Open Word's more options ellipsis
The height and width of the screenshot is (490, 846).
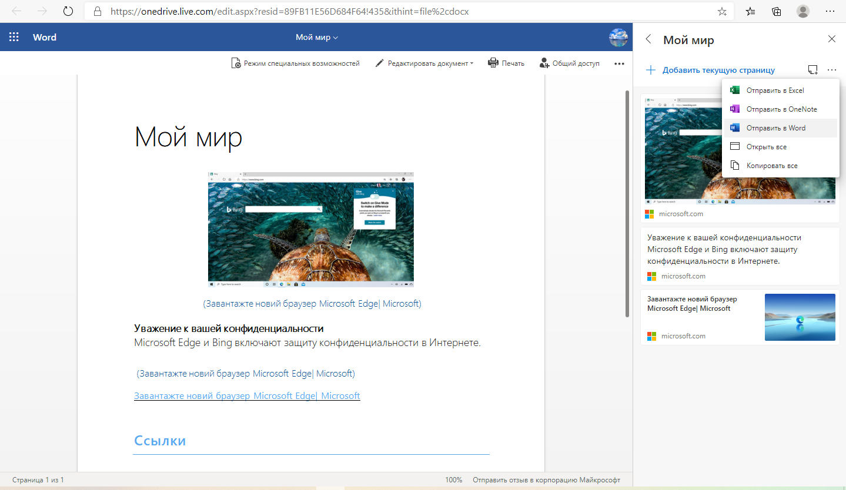(x=619, y=63)
